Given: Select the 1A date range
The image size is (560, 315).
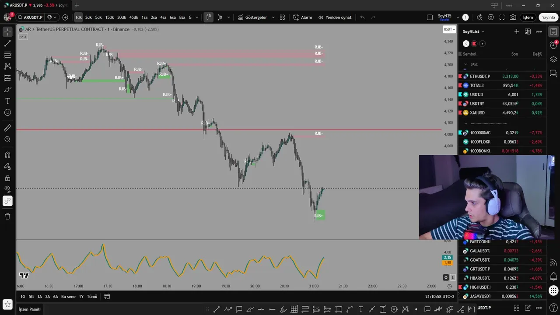Looking at the screenshot, I should coord(39,297).
